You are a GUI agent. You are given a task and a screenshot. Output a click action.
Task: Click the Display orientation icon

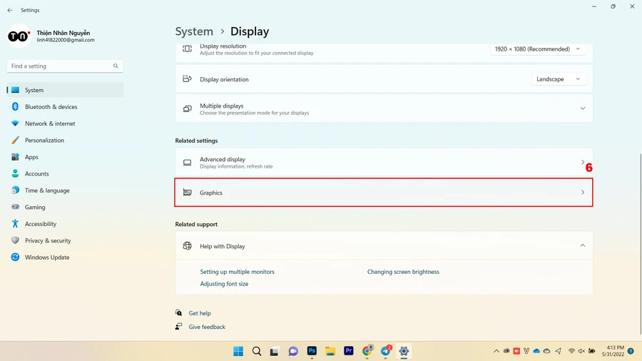(187, 79)
